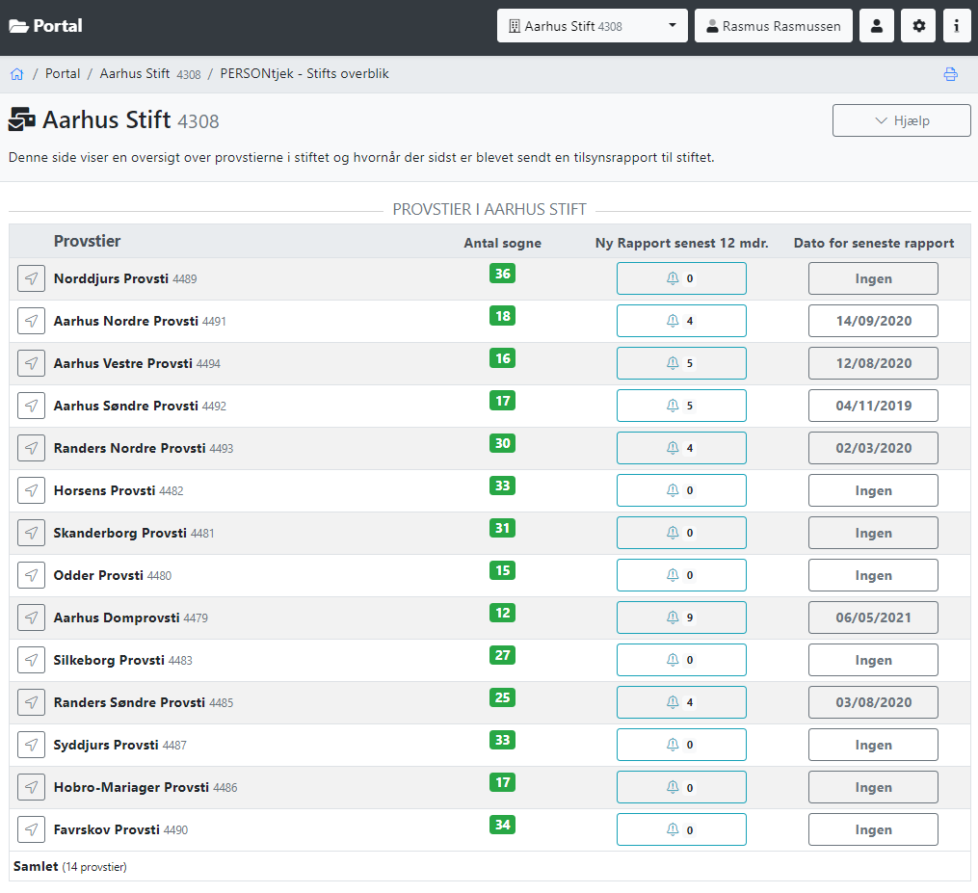Click bell button showing 4 for Aarhus Nordre

point(681,321)
